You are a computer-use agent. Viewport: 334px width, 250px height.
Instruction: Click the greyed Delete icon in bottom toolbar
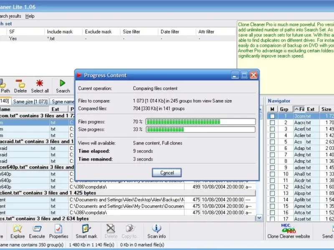click(111, 228)
